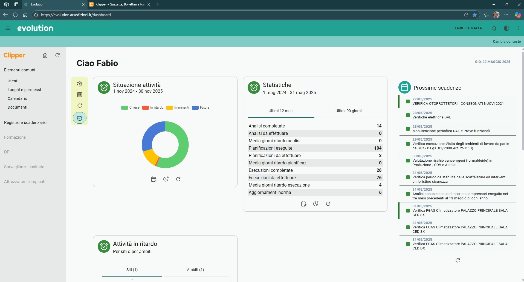Expand Sorveglianza sanitaria section
Image resolution: width=524 pixels, height=282 pixels.
click(24, 167)
